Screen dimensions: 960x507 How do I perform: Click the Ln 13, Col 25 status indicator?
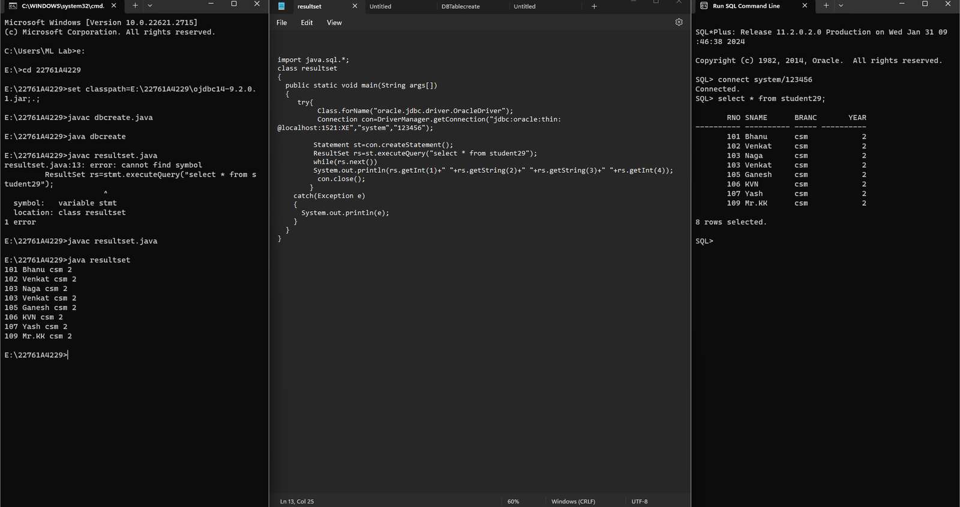[297, 502]
